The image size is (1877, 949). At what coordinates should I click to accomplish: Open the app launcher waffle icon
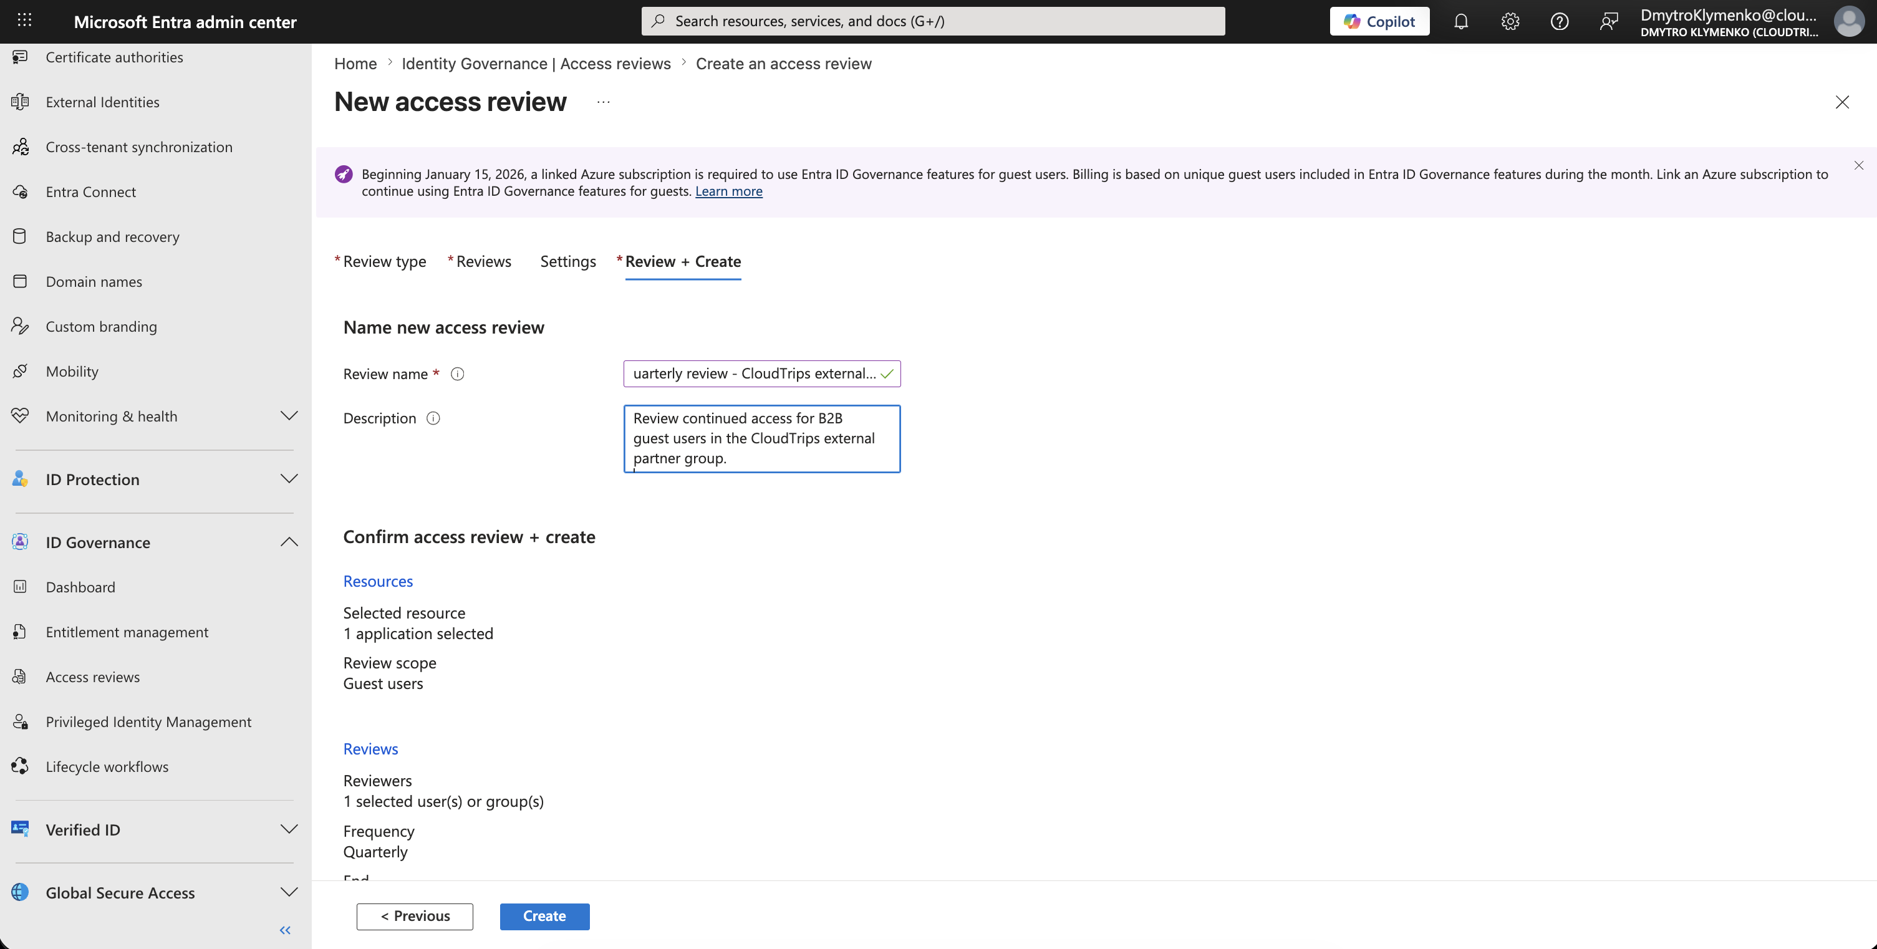click(x=24, y=21)
